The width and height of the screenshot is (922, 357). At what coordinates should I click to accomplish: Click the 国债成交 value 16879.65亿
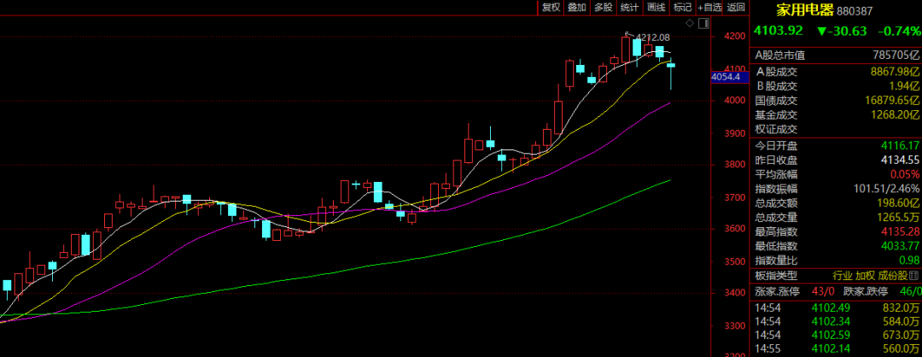pos(893,101)
